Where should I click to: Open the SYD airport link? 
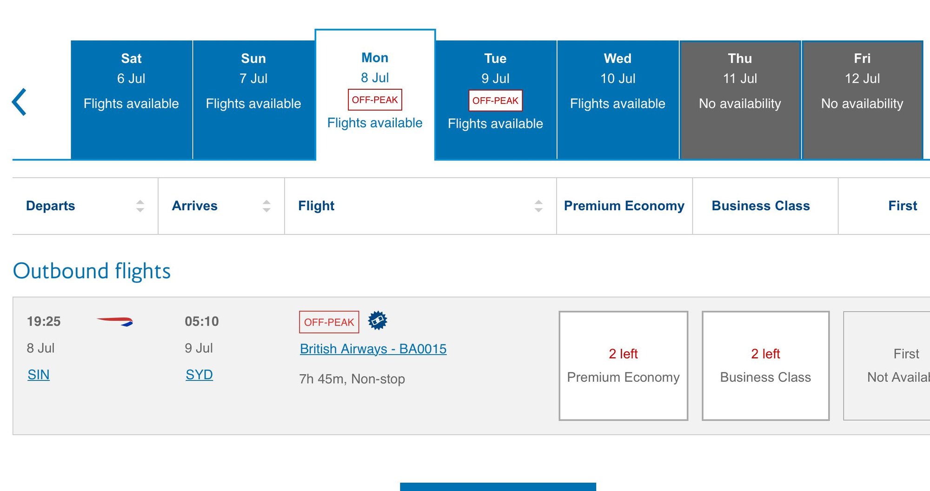pyautogui.click(x=199, y=375)
